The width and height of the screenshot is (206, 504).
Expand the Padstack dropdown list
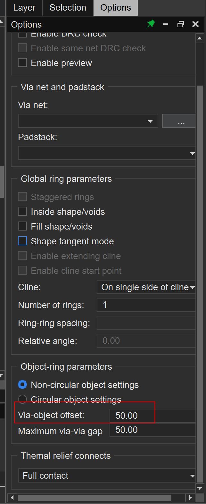point(192,153)
